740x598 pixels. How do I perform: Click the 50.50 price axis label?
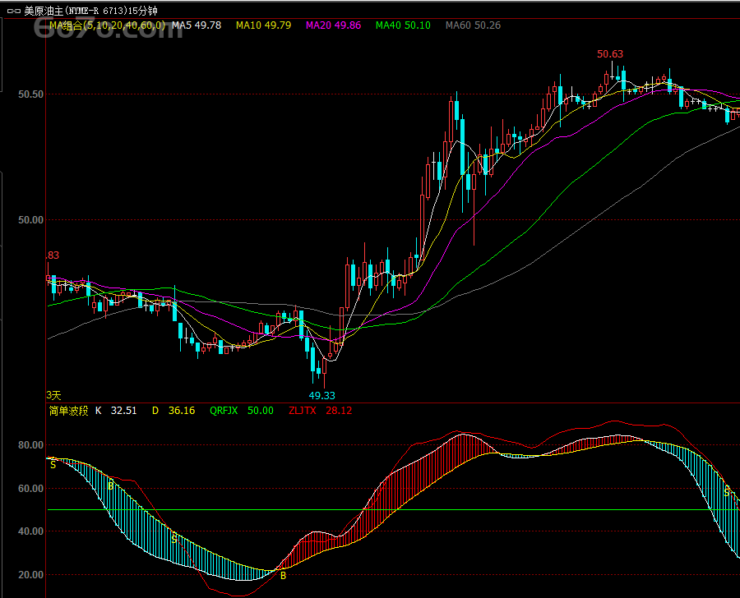click(31, 94)
